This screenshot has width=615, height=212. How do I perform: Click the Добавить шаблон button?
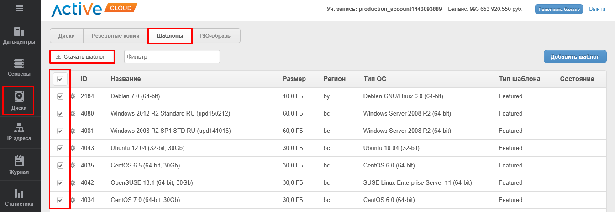pos(575,57)
